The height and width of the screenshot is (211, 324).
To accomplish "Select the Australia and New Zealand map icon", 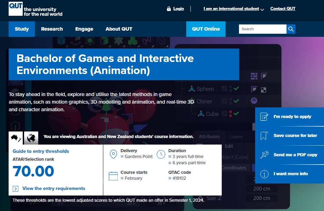I will 16,138.
